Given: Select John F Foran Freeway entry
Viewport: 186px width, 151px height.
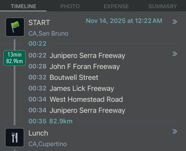Looking at the screenshot, I should click(x=85, y=67).
